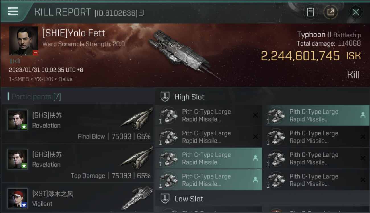Open the hamburger menu

[x=13, y=12]
